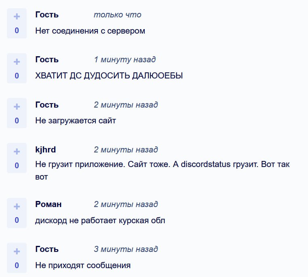Image resolution: width=308 pixels, height=277 pixels.
Task: Open the kjhrd user profile name
Action: point(46,150)
